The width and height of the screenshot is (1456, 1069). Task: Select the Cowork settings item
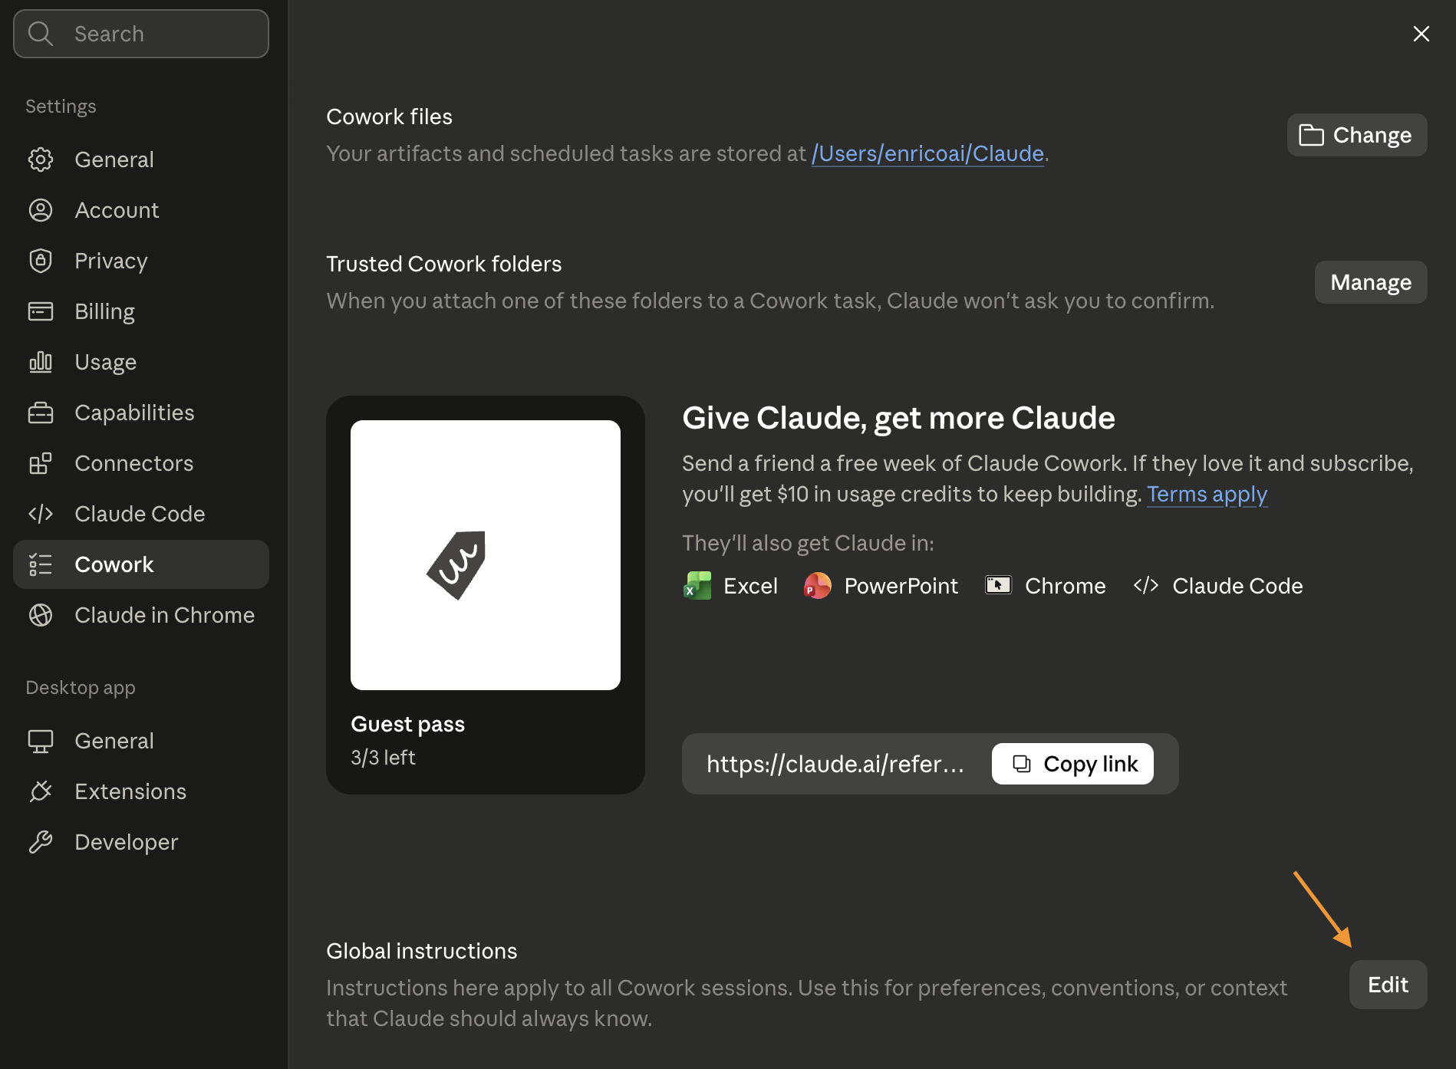coord(141,564)
